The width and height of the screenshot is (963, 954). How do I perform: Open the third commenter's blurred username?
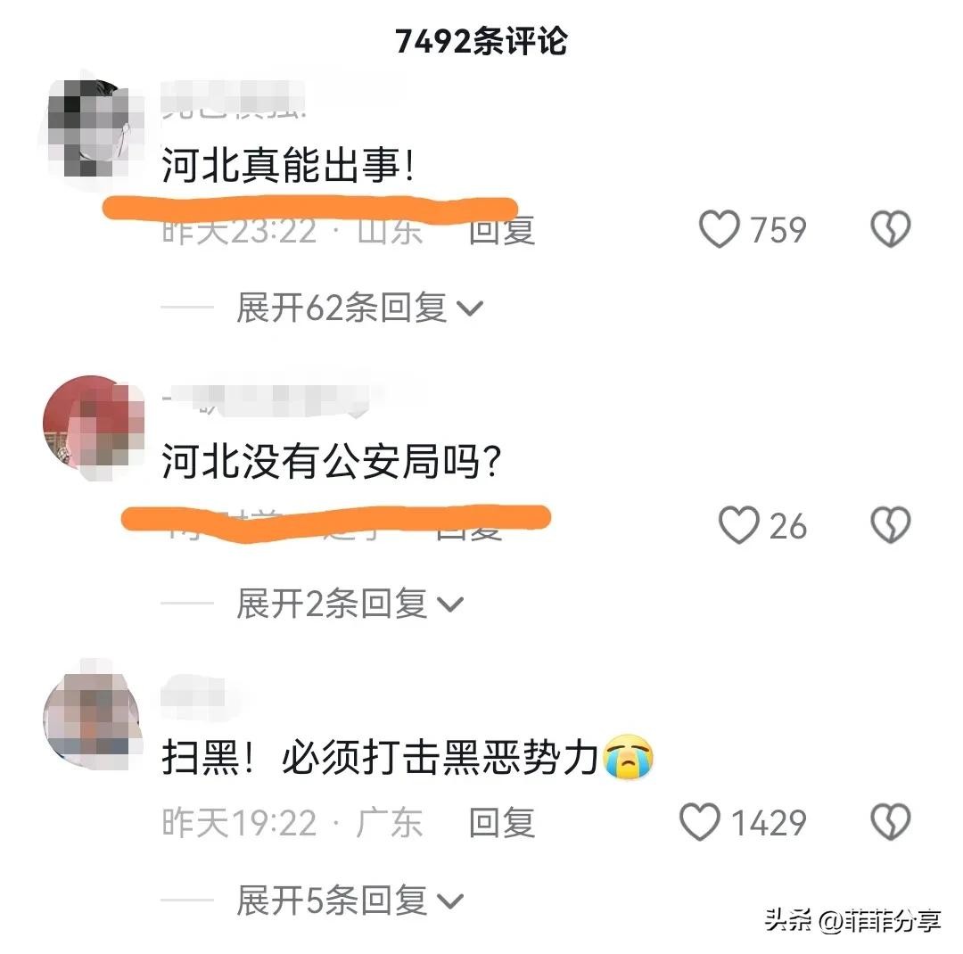click(193, 695)
